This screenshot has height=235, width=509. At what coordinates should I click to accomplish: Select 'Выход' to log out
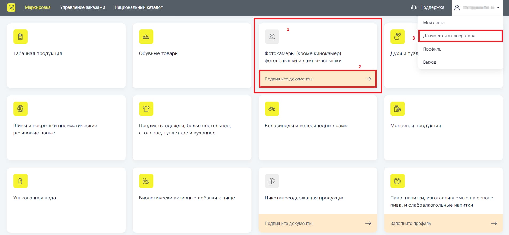tap(460, 62)
